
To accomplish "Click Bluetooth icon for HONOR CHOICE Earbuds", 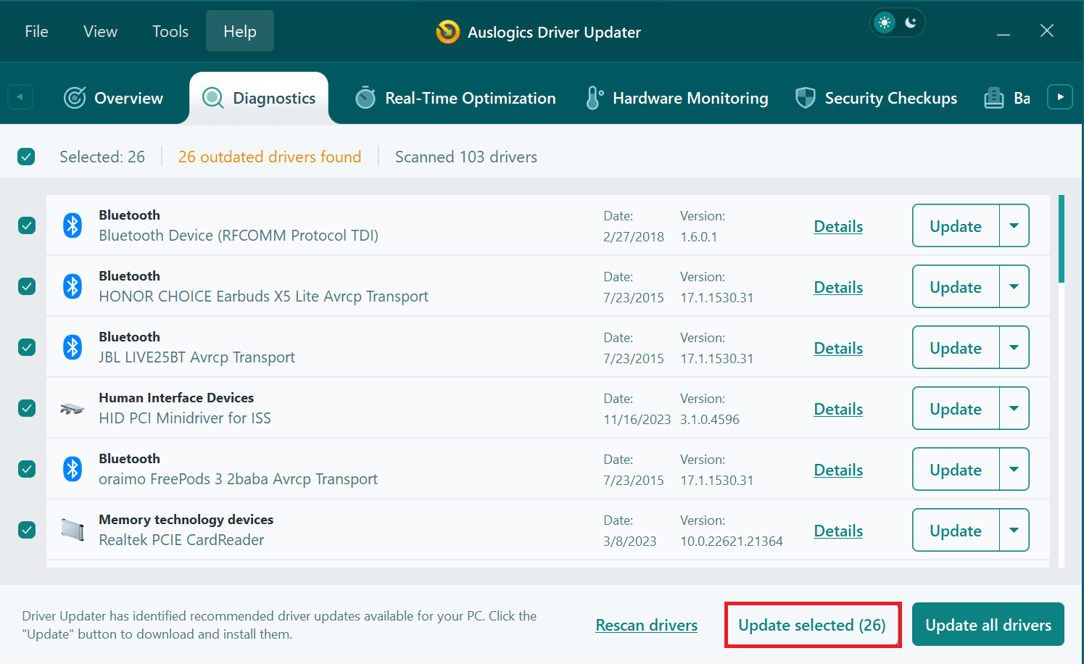I will (73, 286).
